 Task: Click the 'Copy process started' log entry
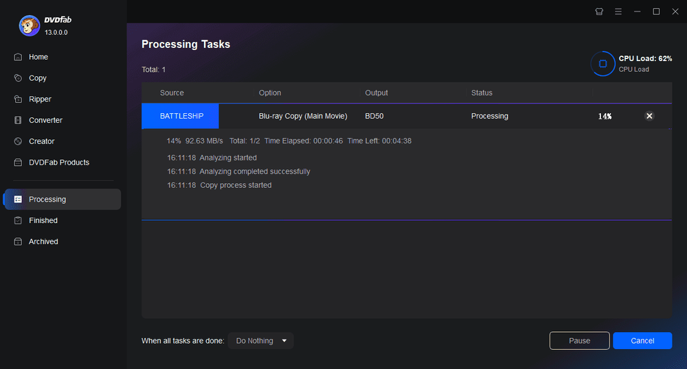click(x=236, y=185)
